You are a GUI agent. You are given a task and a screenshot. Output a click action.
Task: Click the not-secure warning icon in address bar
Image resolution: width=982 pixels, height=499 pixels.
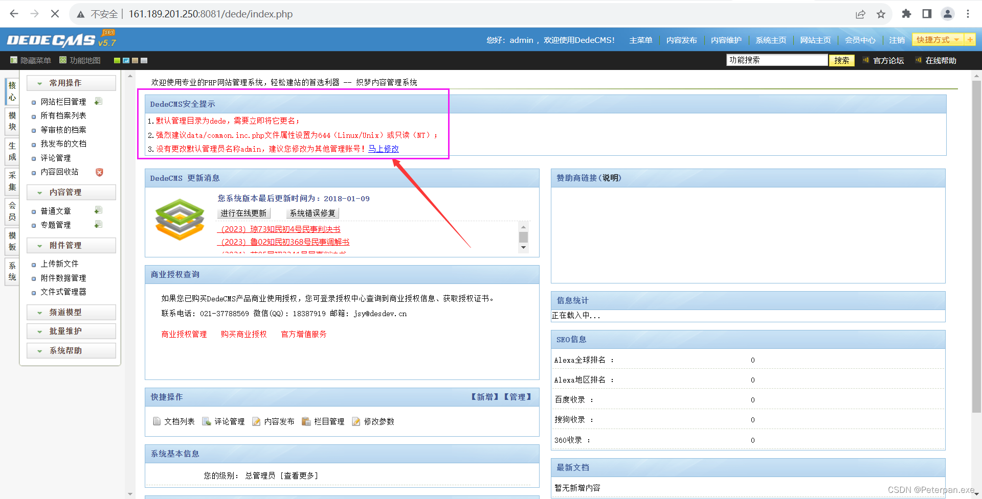(81, 14)
